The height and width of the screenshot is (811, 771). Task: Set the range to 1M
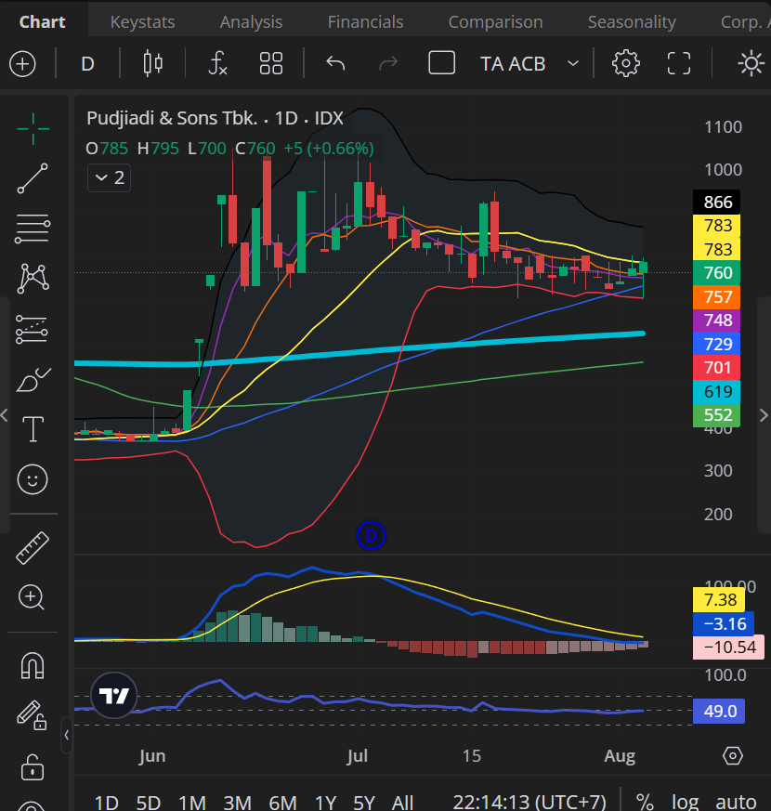192,803
